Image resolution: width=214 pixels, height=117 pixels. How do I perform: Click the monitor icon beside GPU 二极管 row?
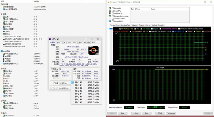[4, 29]
